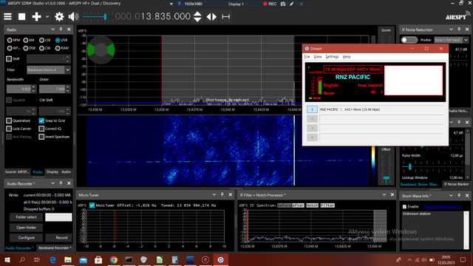Mute audio with the speaker icon
473x266 pixels.
click(x=73, y=16)
